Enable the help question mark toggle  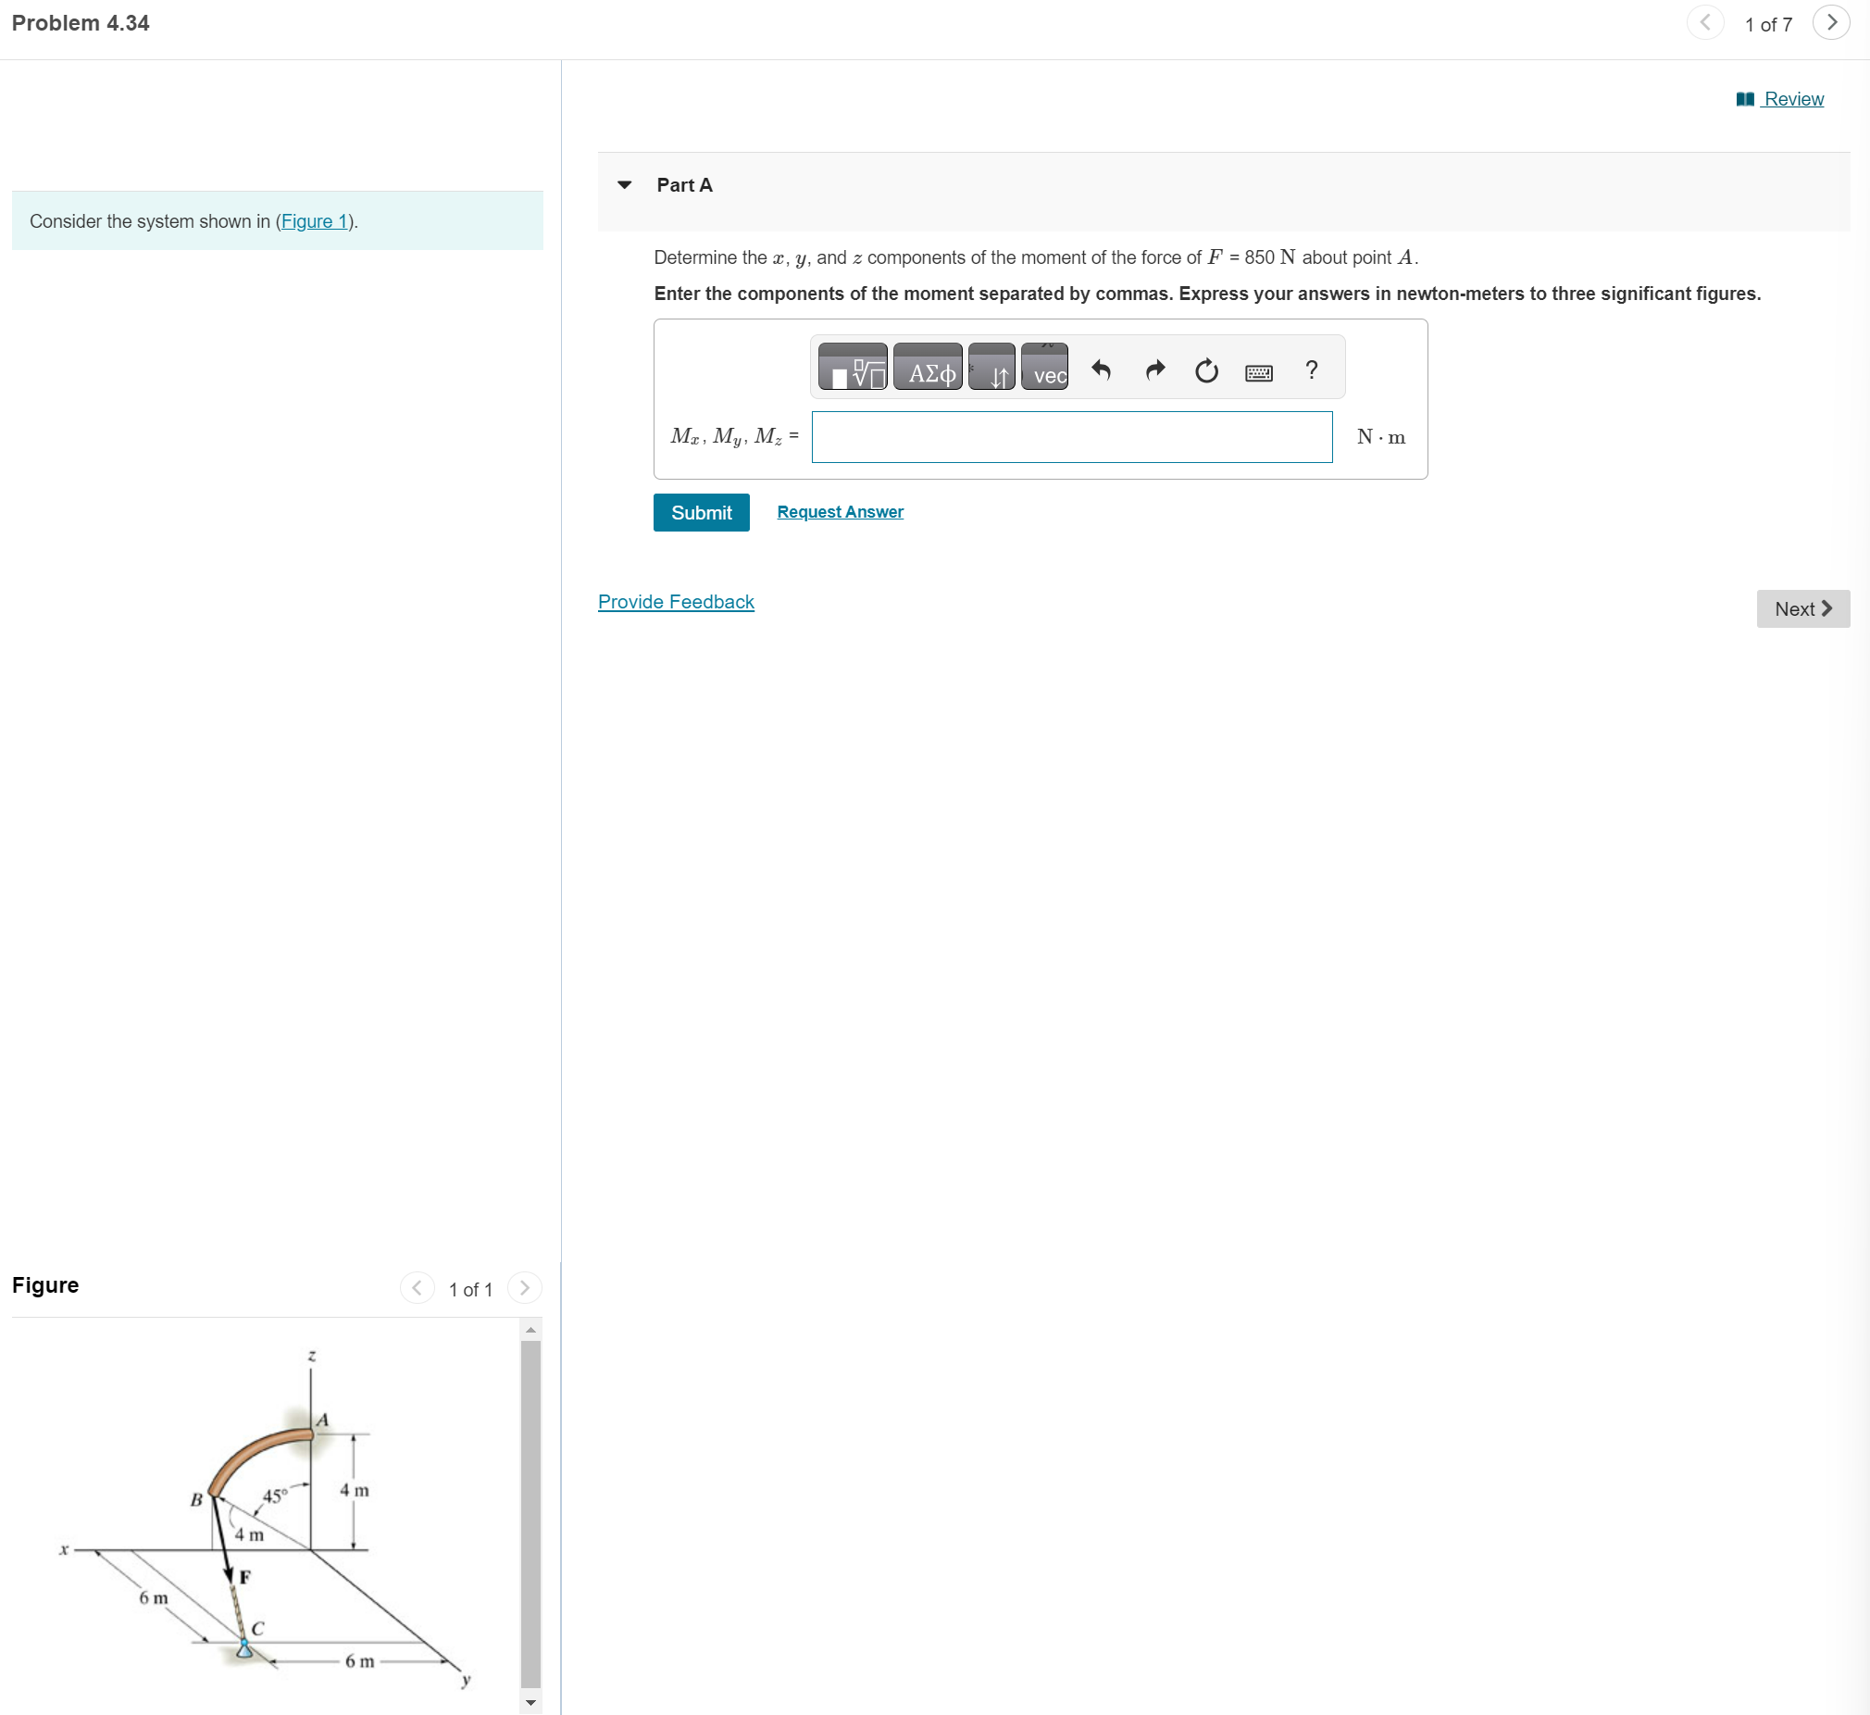point(1315,369)
